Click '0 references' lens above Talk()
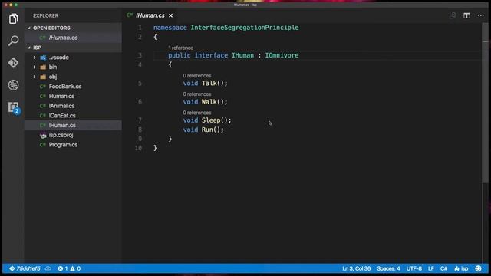491x276 pixels. (x=197, y=76)
